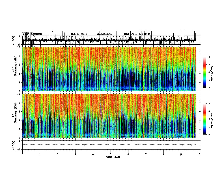Click the 4 kHz tick label on ch.1 axis
The width and height of the screenshot is (224, 173).
pyautogui.click(x=20, y=74)
